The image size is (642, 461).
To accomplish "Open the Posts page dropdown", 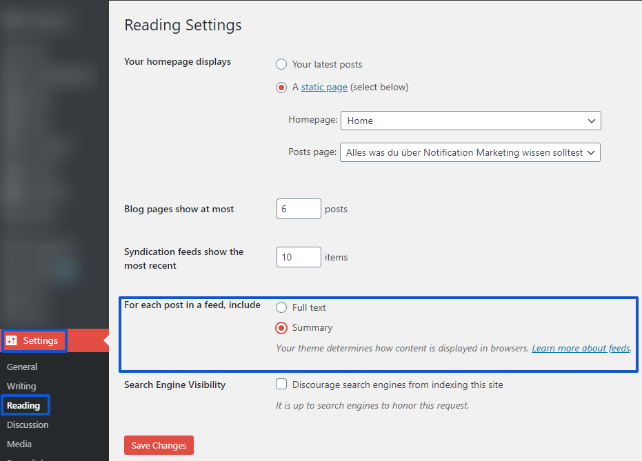I will (x=470, y=152).
